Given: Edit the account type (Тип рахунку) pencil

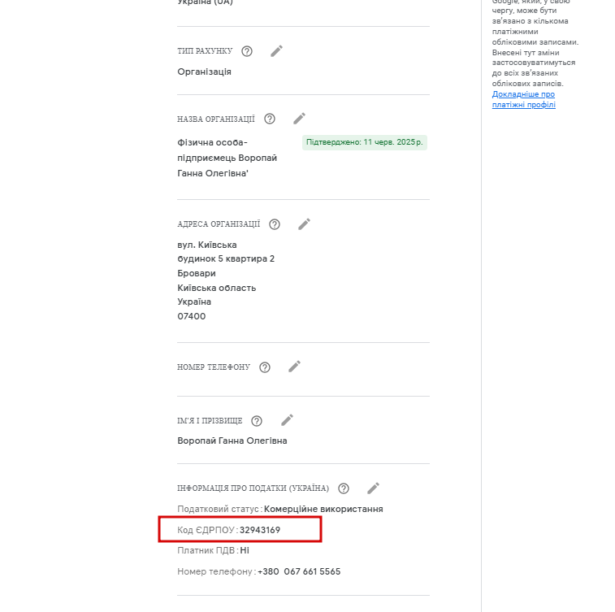Looking at the screenshot, I should (x=276, y=51).
